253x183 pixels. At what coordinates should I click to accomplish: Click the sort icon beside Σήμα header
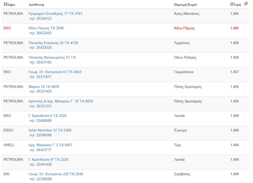tap(5, 4)
